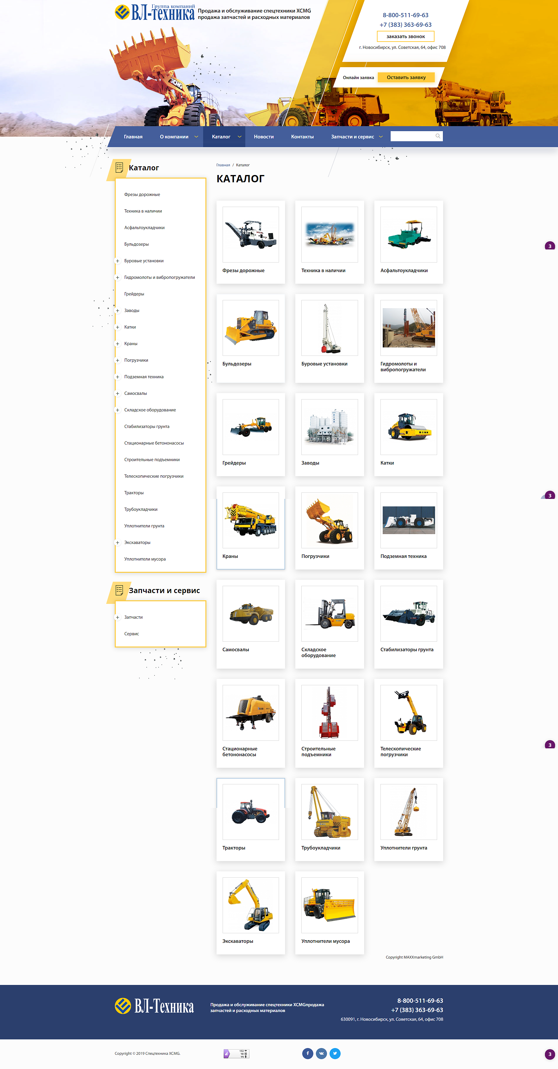Click the Оставить заявку button

(406, 78)
